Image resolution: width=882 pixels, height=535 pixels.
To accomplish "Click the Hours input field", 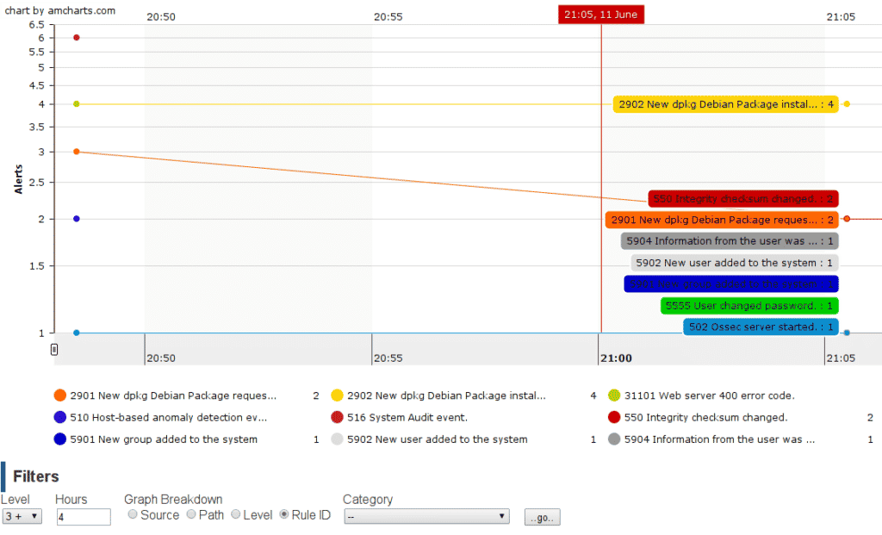I will 84,517.
